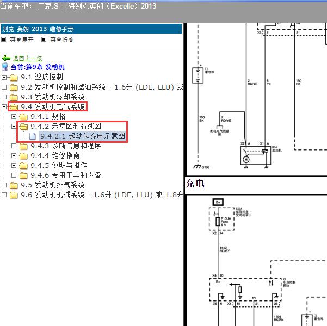Click the G103 ground label in diagram

point(206,167)
